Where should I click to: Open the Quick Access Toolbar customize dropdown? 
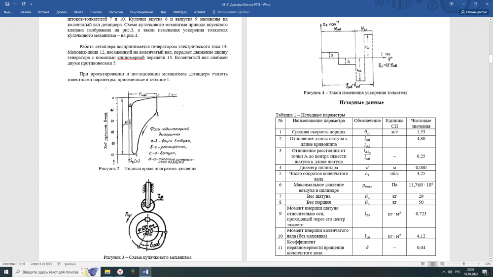point(31,4)
